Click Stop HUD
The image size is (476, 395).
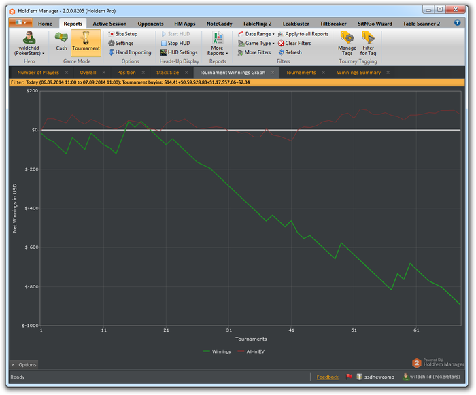175,43
